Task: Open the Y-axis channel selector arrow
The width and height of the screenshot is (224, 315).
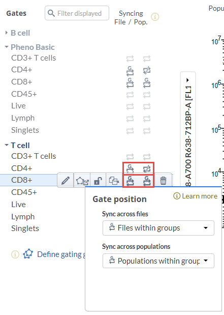Action: pyautogui.click(x=188, y=80)
